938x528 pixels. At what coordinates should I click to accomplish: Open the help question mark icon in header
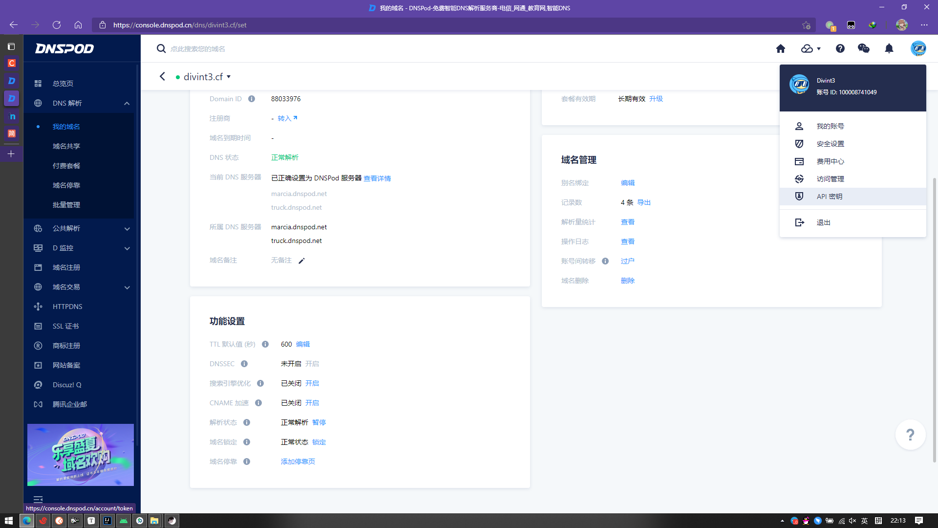(840, 48)
